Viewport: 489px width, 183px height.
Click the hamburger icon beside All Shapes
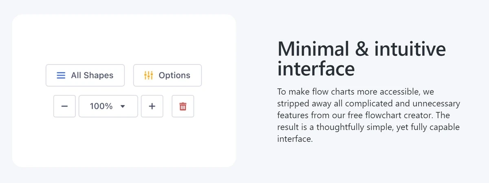61,75
